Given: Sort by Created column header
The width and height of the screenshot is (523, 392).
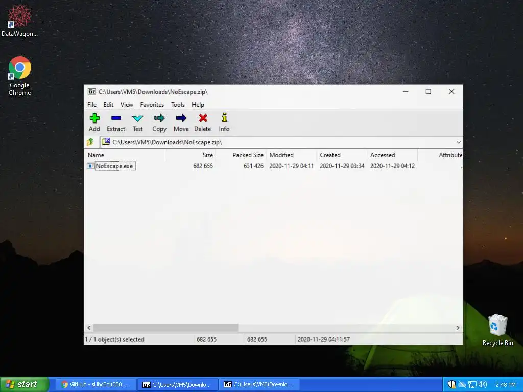Looking at the screenshot, I should 342,155.
